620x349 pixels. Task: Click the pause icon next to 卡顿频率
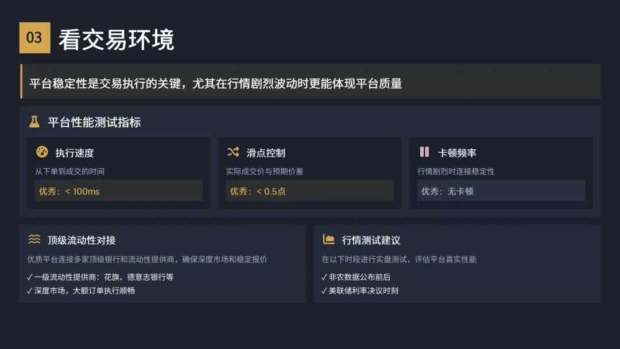(x=424, y=152)
